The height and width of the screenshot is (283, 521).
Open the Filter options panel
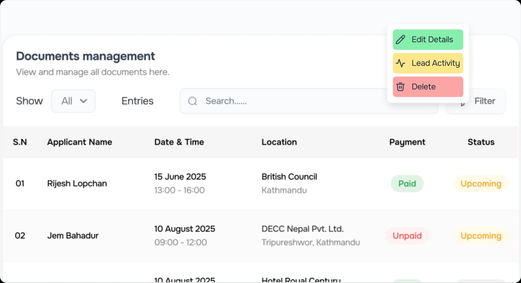[484, 101]
